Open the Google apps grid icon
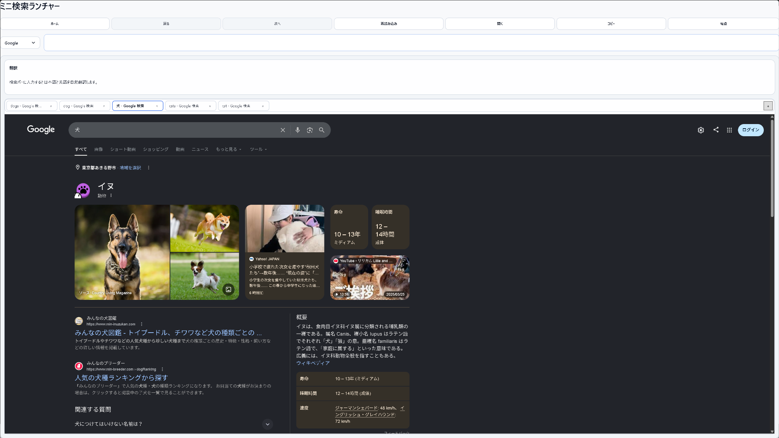Image resolution: width=779 pixels, height=438 pixels. 729,130
